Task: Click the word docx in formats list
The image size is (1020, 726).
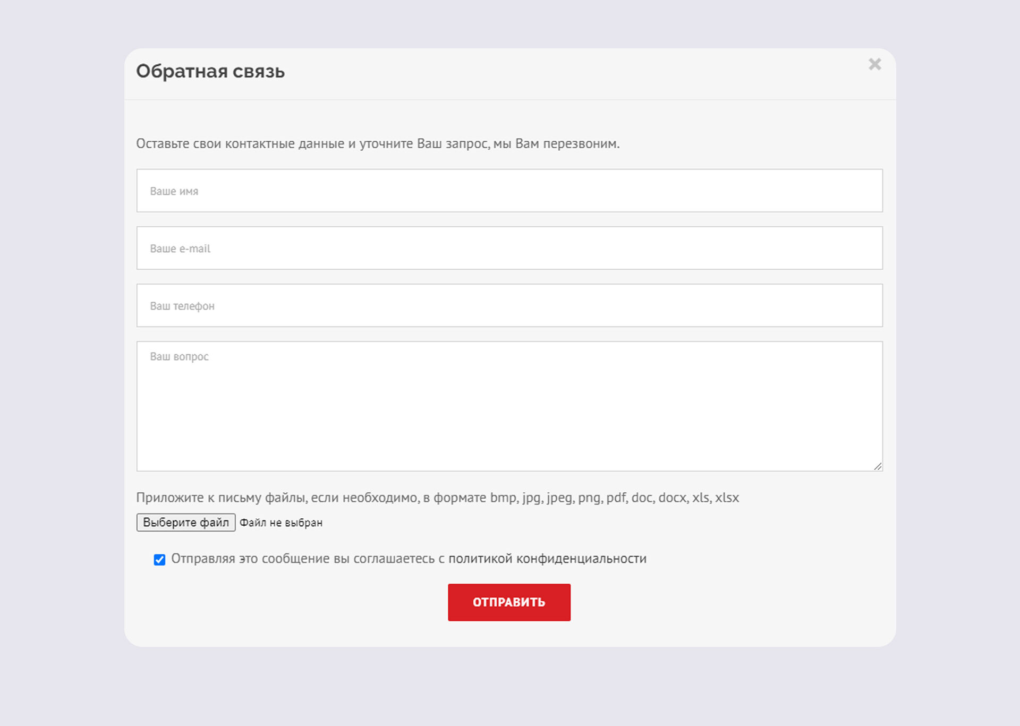Action: pyautogui.click(x=673, y=498)
